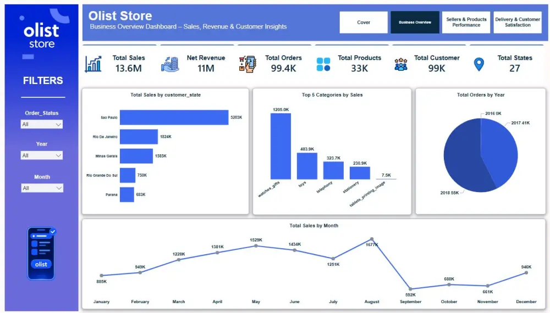Click the telephony column
Image resolution: width=550 pixels, height=313 pixels.
pos(333,171)
